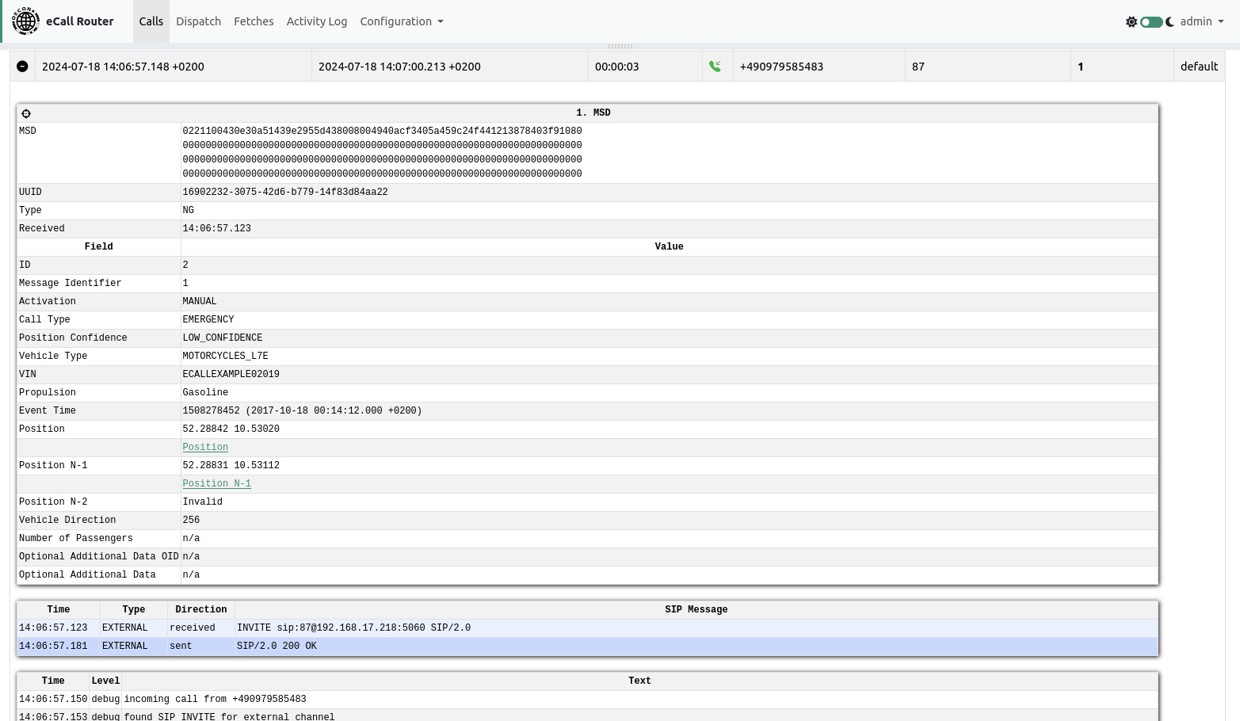
Task: Open the Fetches page
Action: pyautogui.click(x=254, y=21)
